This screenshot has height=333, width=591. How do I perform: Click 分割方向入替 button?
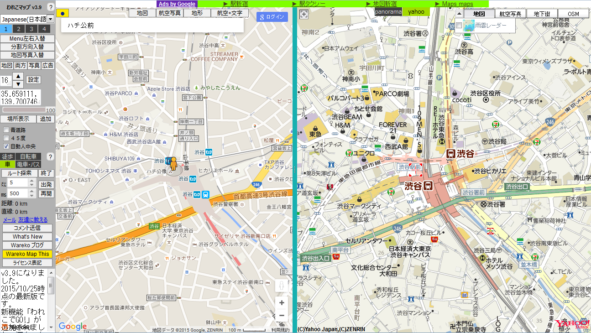coord(27,47)
